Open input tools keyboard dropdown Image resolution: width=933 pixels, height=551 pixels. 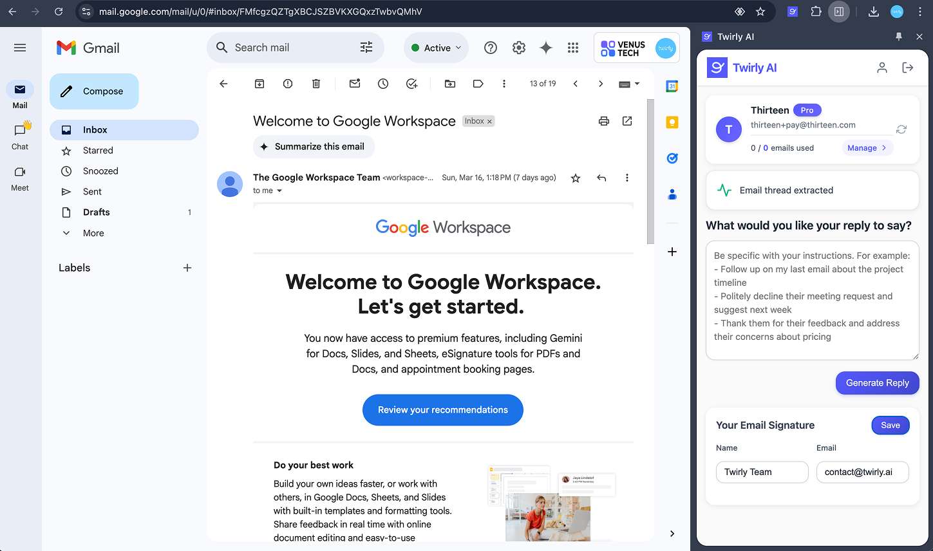click(x=629, y=84)
